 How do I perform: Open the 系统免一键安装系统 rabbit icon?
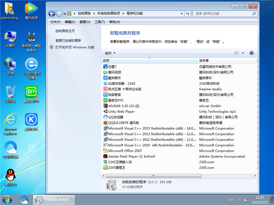[x=31, y=41]
